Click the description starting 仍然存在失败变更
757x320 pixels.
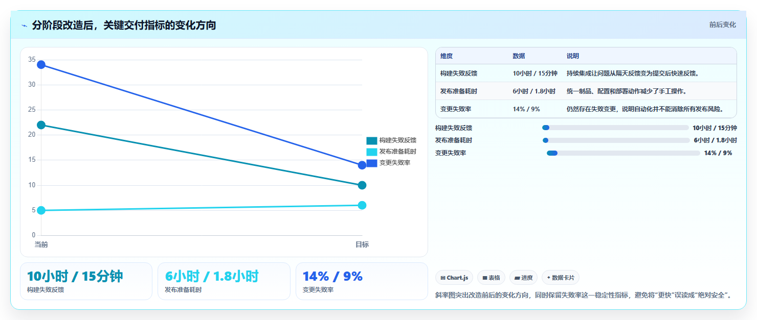click(x=645, y=109)
